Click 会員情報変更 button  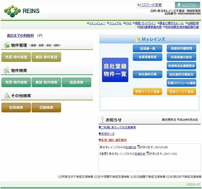coord(148,57)
